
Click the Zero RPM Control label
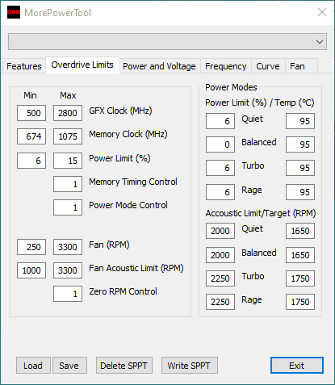pyautogui.click(x=123, y=291)
